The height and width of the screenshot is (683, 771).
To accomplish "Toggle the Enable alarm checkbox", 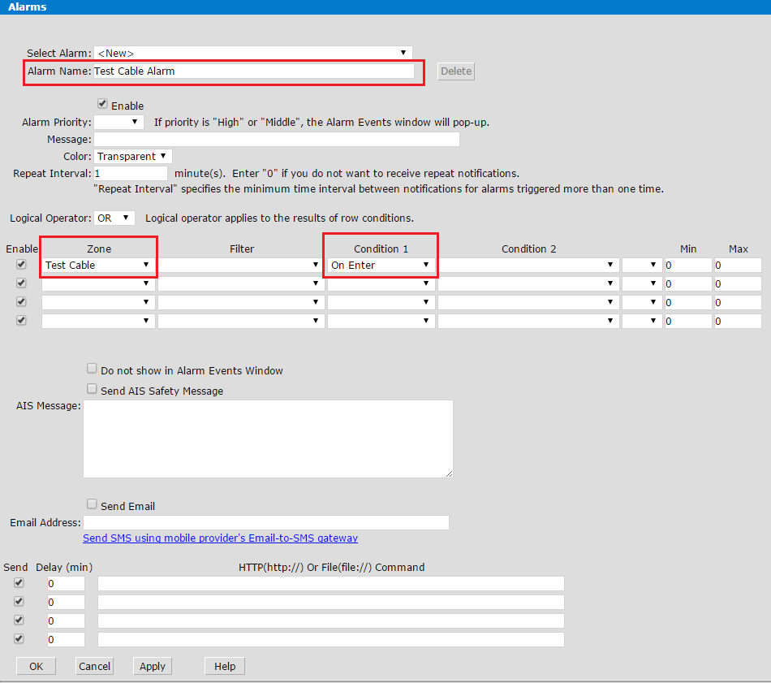I will (102, 105).
